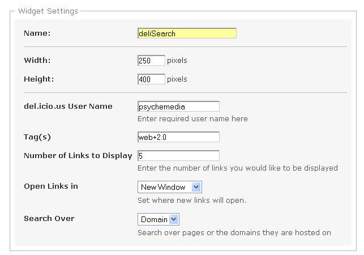This screenshot has height=255, width=364.
Task: Expand the Open Links in dropdown arrow
Action: coord(196,187)
